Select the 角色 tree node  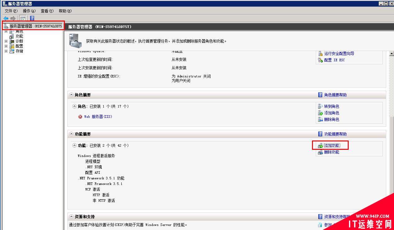point(19,31)
